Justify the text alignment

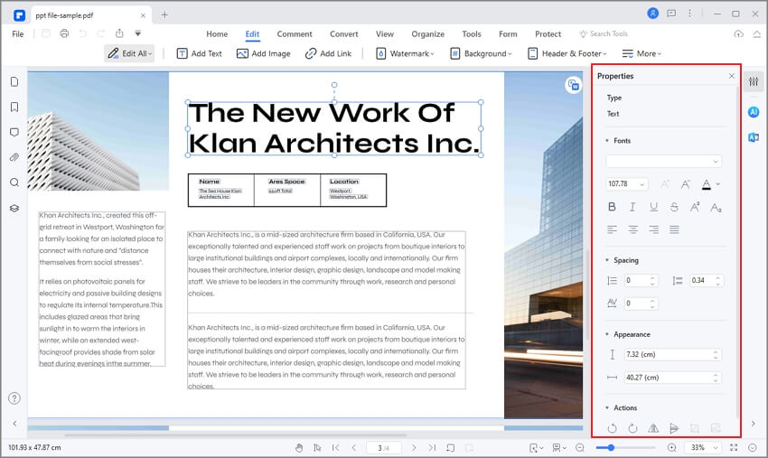coord(674,229)
